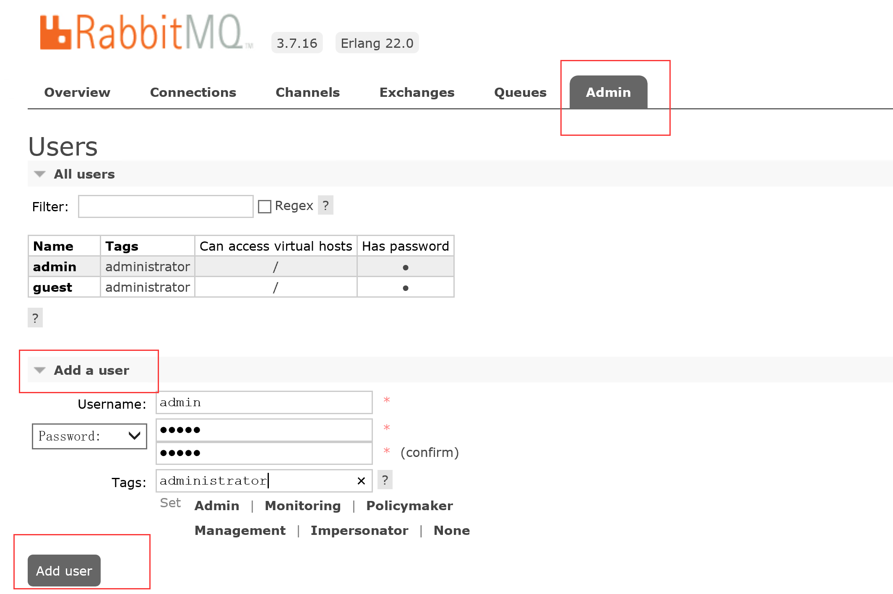The image size is (893, 594).
Task: Open the Password type dropdown
Action: tap(89, 436)
